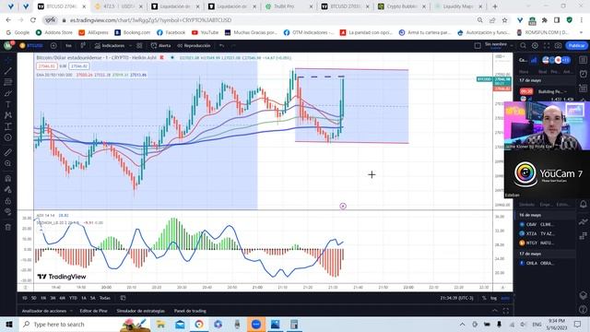Click the add symbol compare plus icon
This screenshot has width=590, height=332.
pos(53,45)
